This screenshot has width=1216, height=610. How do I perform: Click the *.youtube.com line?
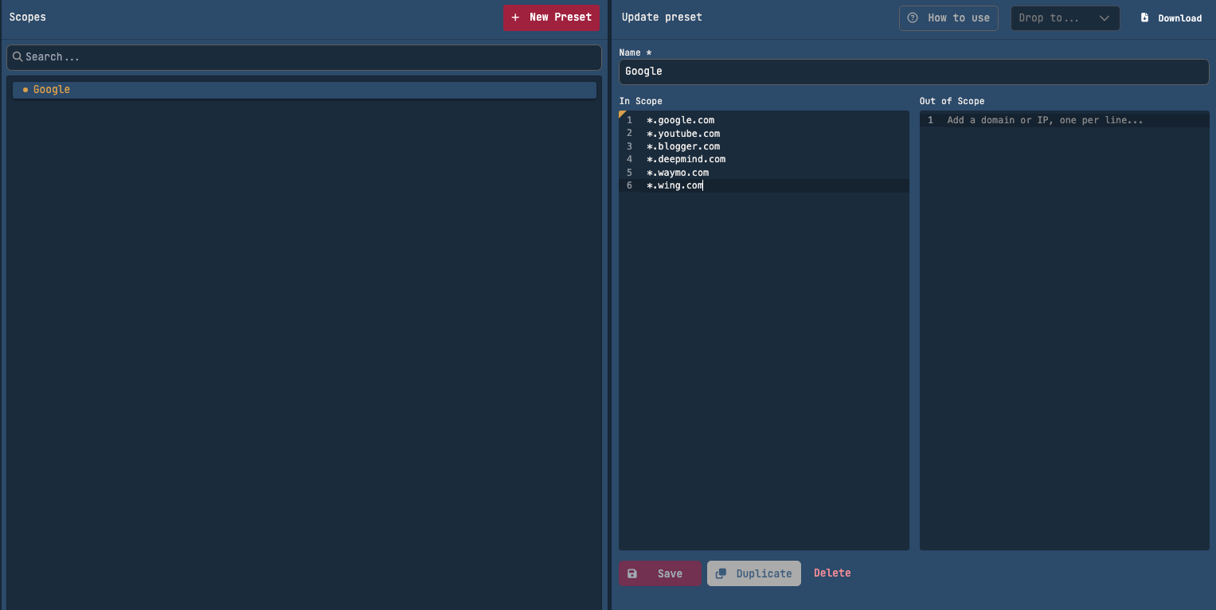point(683,134)
